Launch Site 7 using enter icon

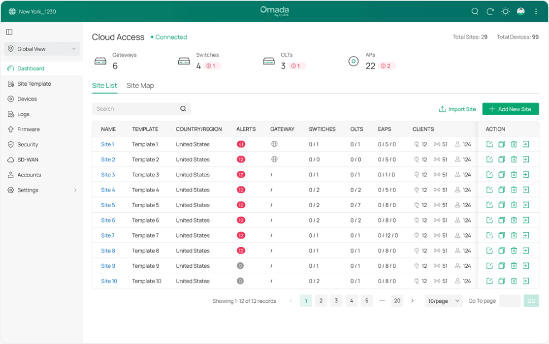[x=526, y=235]
